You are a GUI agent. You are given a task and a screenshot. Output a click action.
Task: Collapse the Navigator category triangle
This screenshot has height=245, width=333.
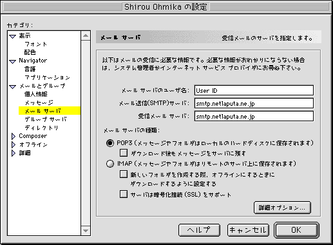click(13, 61)
